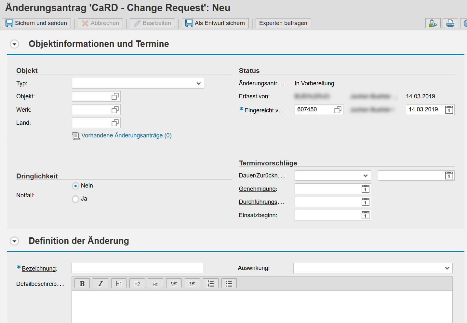Apply H3 heading style

(x=155, y=284)
